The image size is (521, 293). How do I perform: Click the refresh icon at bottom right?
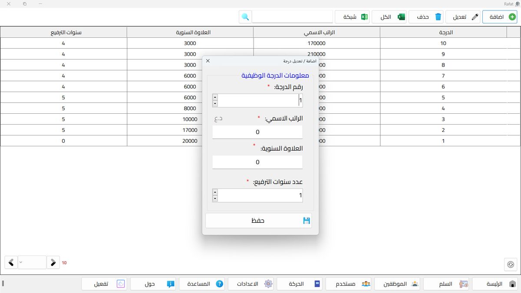pos(511,264)
